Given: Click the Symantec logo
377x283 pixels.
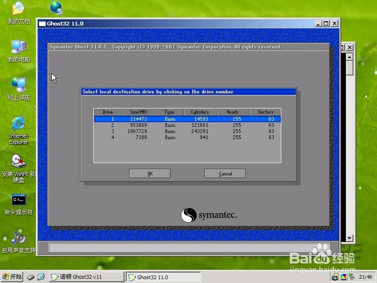Looking at the screenshot, I should (x=209, y=215).
